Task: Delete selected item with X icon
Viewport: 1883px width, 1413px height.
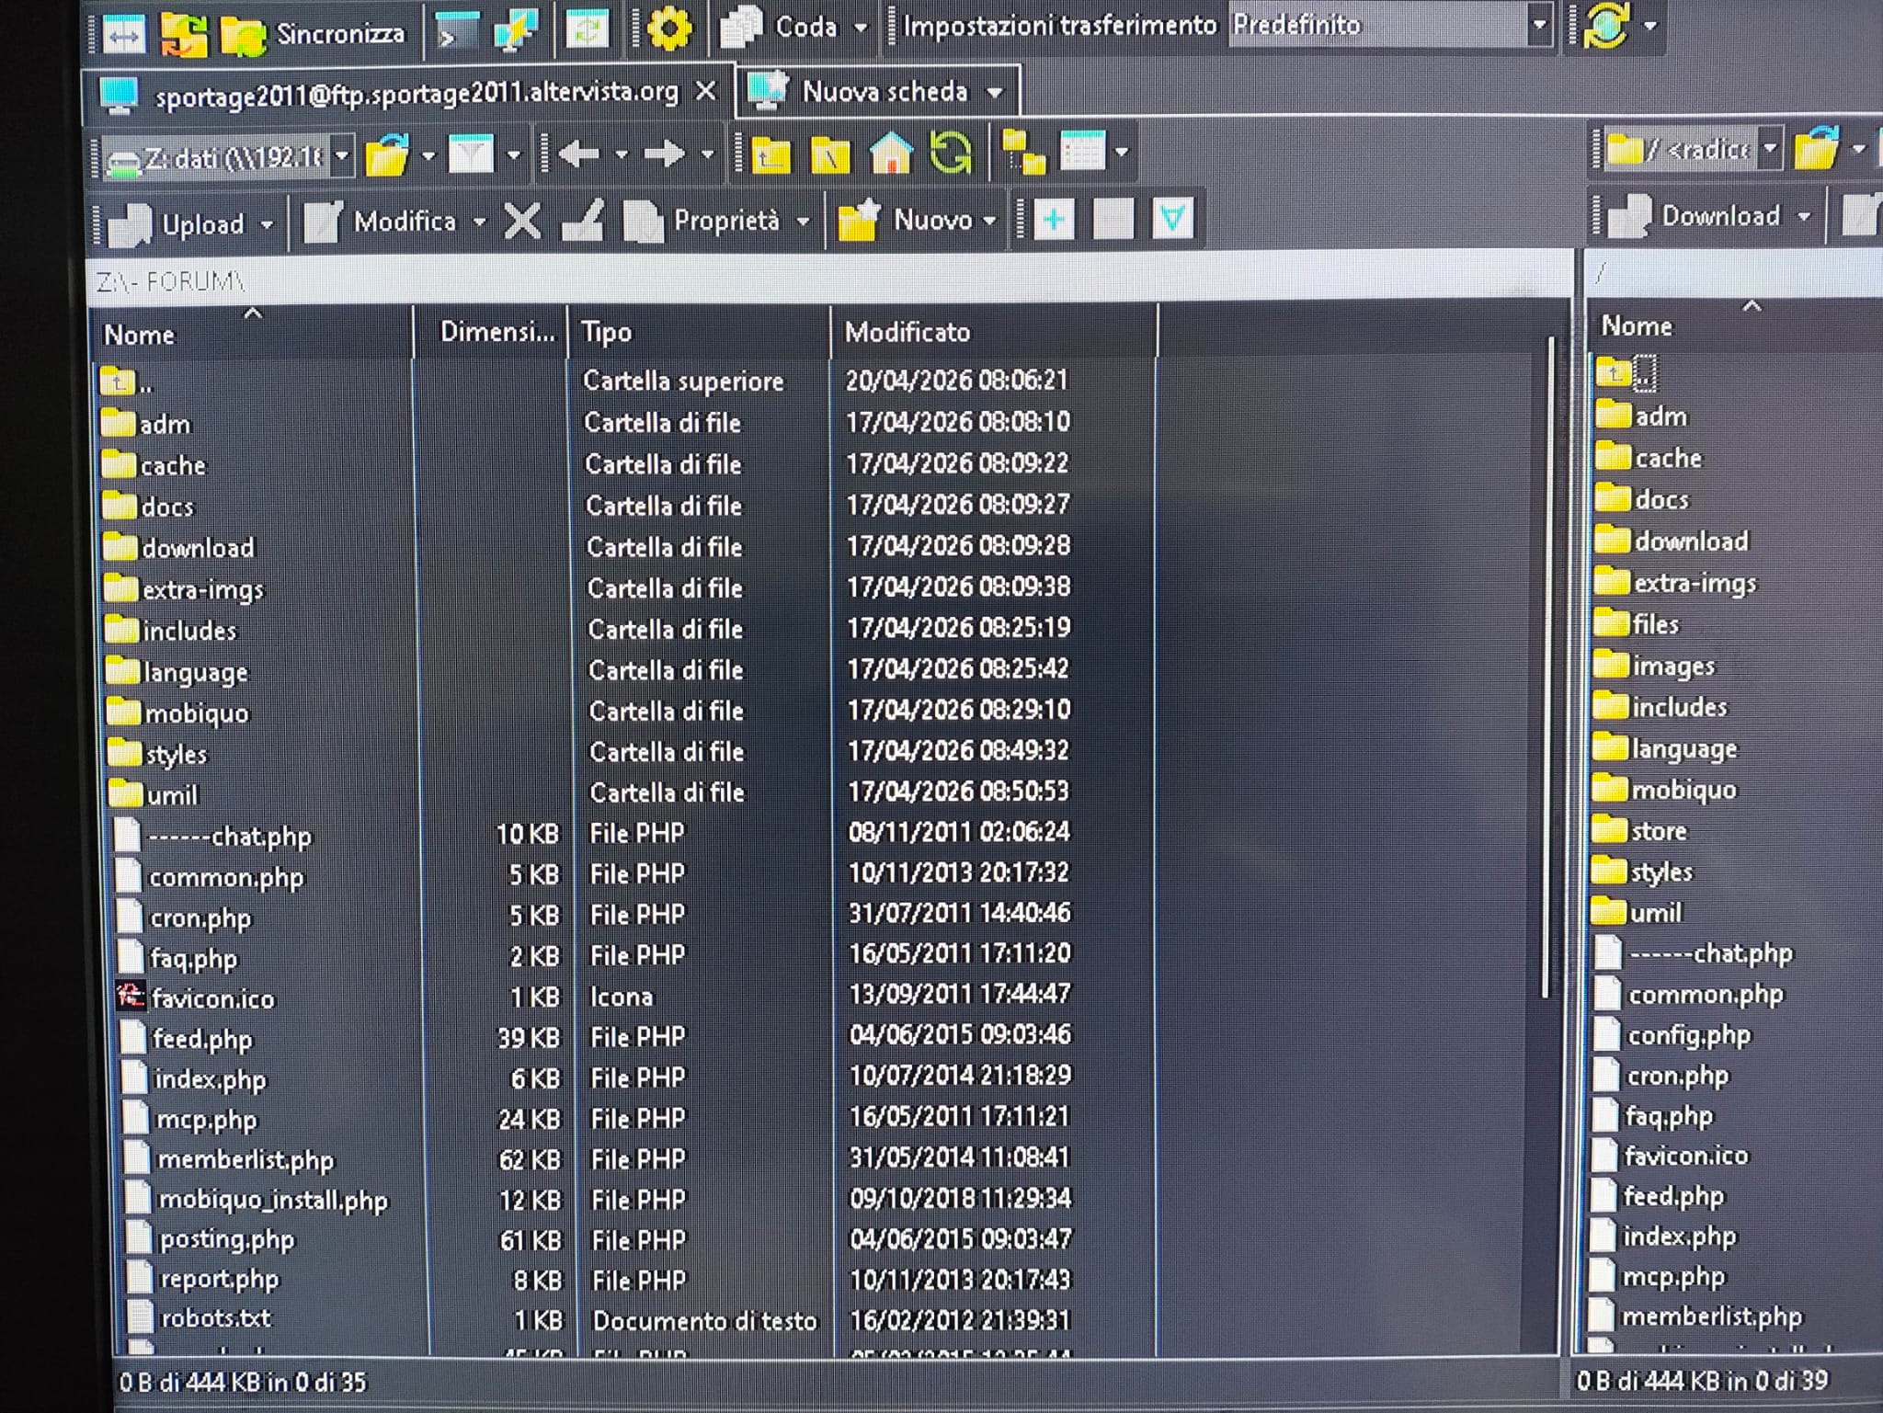Action: click(523, 221)
